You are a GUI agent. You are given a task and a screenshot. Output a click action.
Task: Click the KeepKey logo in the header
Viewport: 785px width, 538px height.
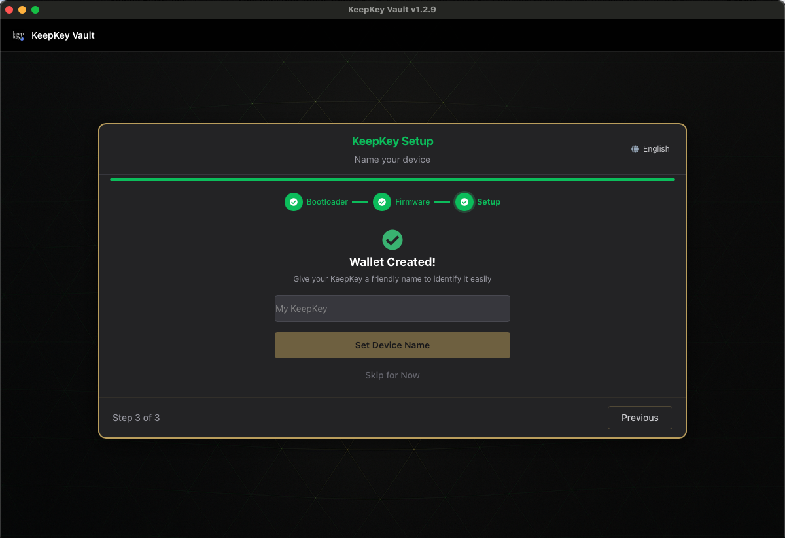click(x=18, y=35)
